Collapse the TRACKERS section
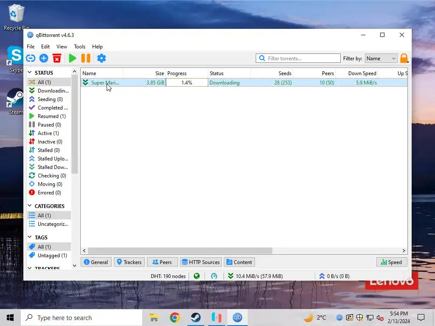The width and height of the screenshot is (435, 326). [x=30, y=268]
